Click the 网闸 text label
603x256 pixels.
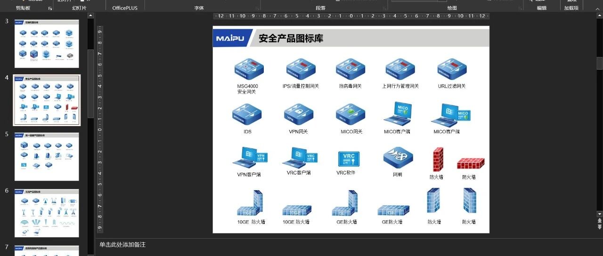pos(398,175)
